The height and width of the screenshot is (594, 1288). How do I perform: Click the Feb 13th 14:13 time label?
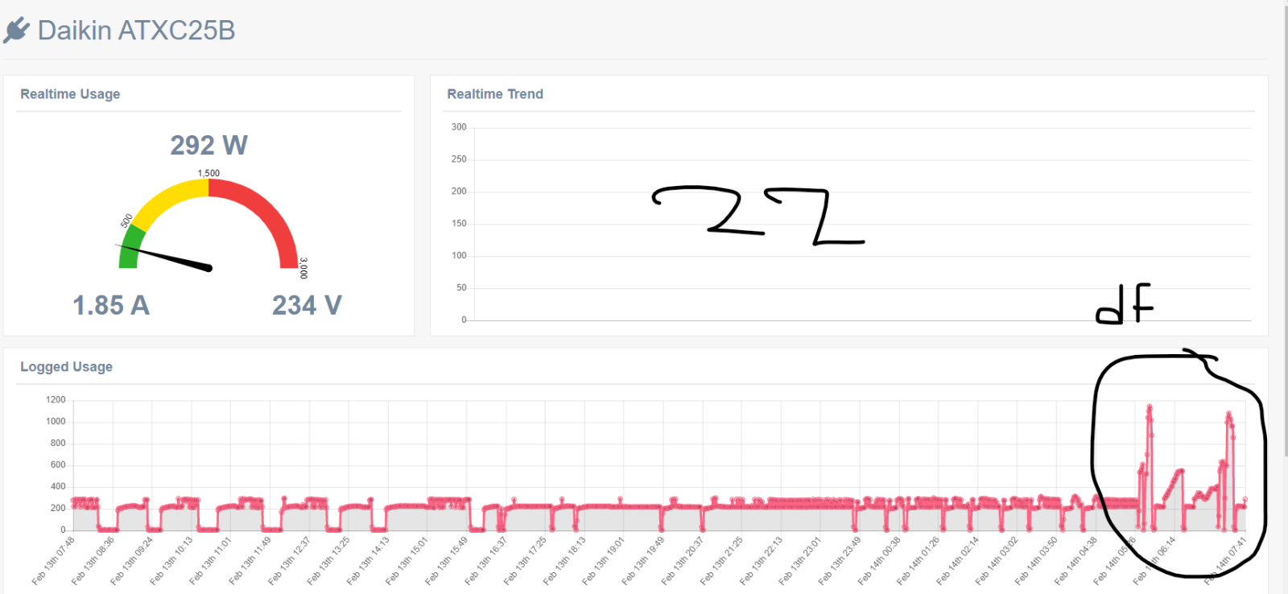[x=368, y=561]
